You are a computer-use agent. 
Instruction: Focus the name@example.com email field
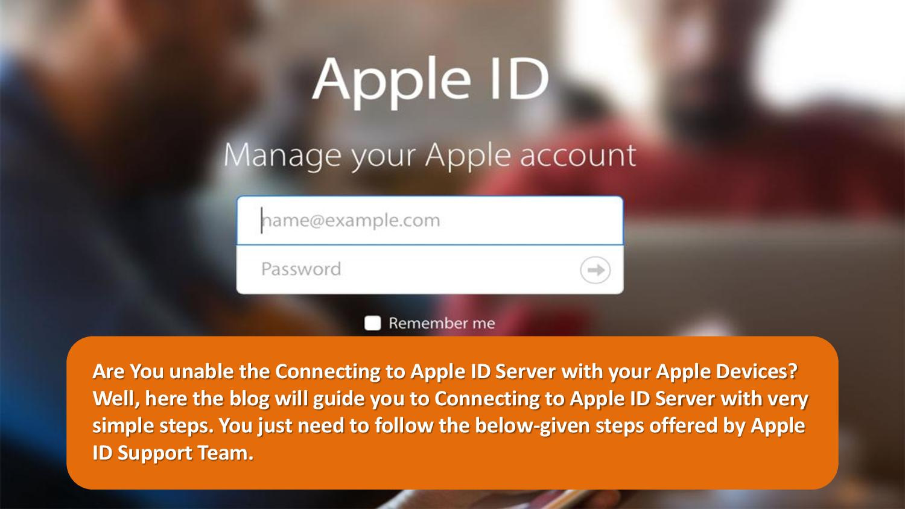click(430, 220)
